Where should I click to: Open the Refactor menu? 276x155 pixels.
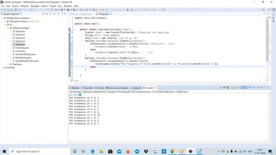pyautogui.click(x=25, y=6)
